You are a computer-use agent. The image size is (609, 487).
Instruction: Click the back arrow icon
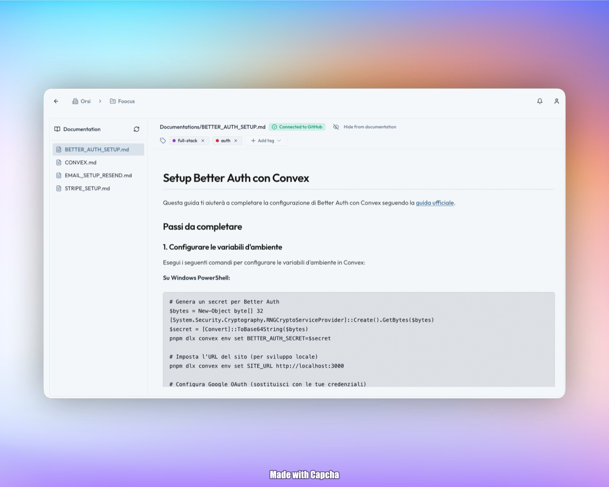click(56, 101)
